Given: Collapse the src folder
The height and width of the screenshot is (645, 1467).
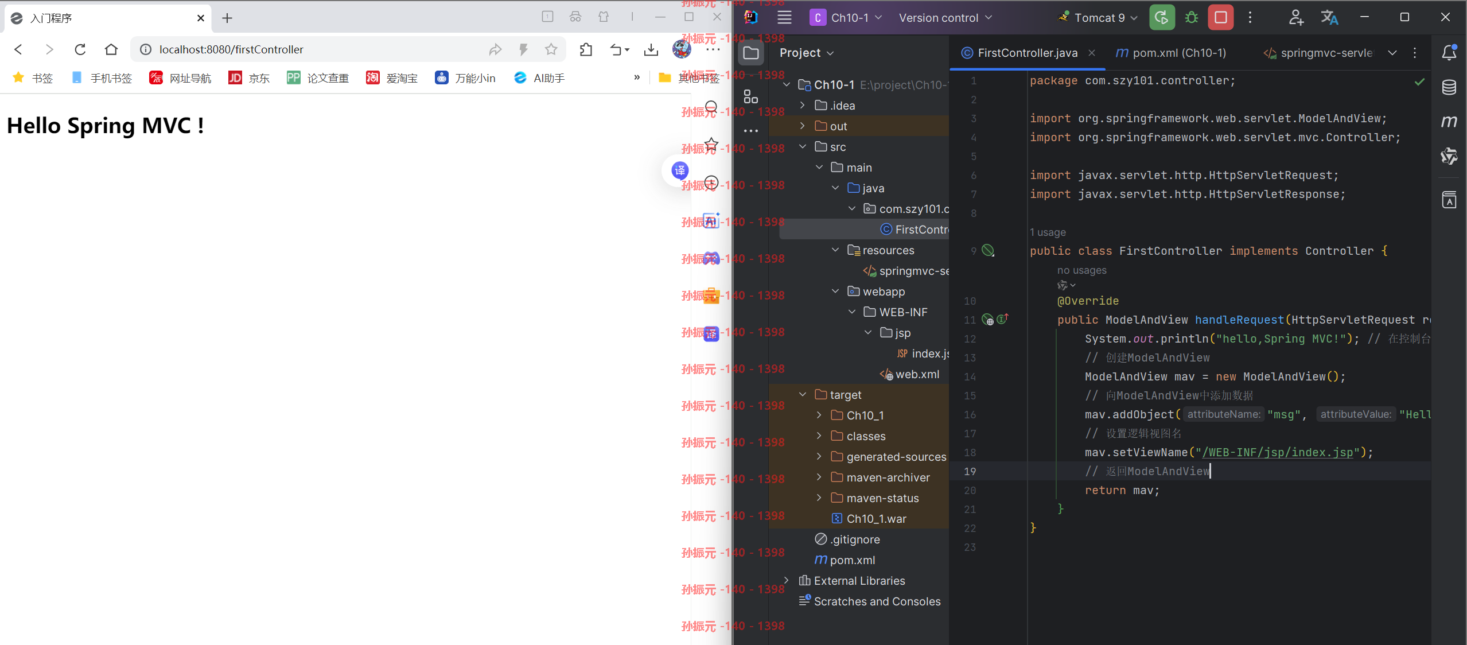Looking at the screenshot, I should [x=803, y=147].
